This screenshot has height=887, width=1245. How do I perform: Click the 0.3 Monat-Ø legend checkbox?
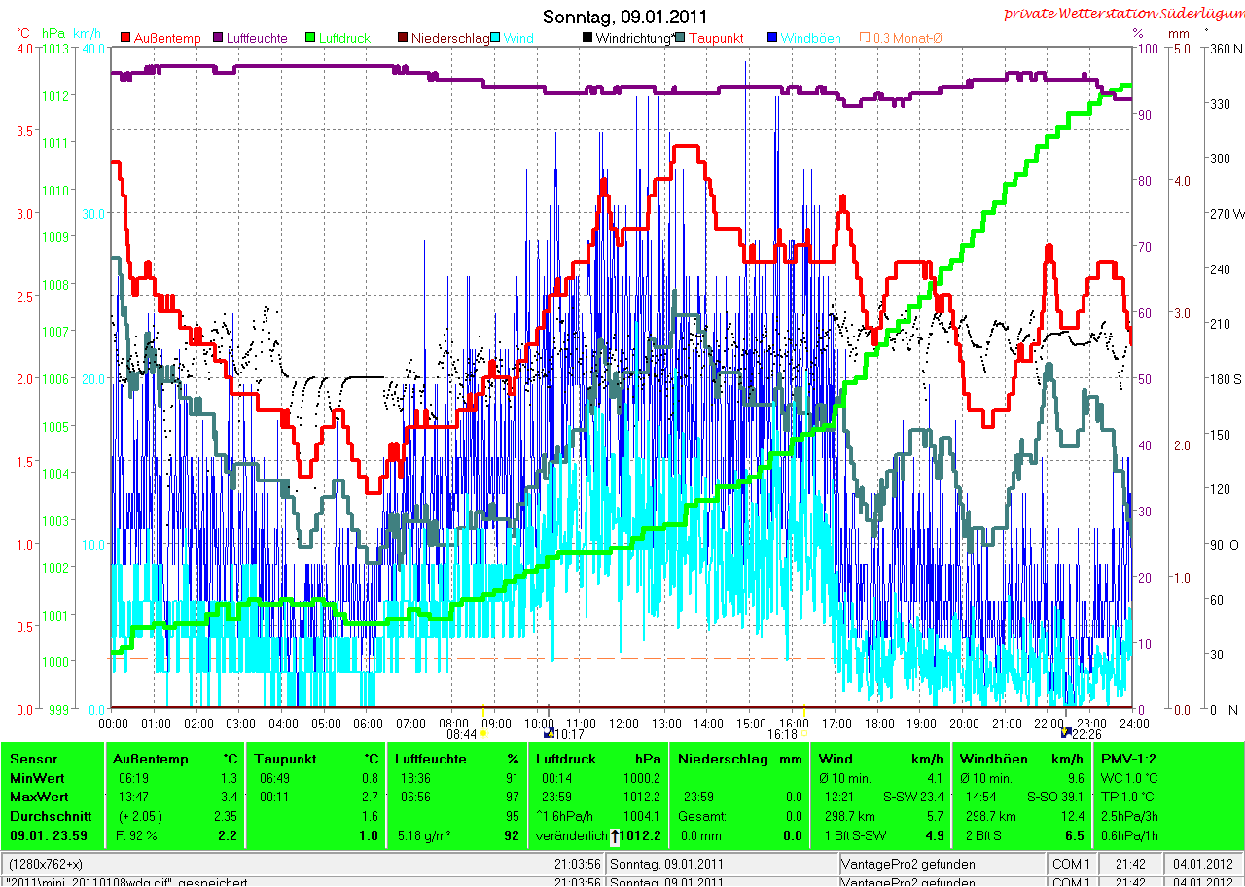864,38
